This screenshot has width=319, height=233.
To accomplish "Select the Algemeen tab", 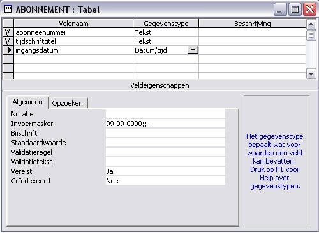I will (x=27, y=102).
